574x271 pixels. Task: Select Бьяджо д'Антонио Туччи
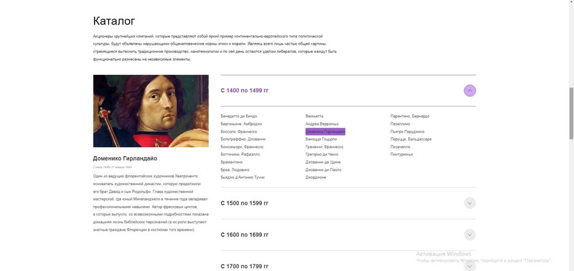coord(242,177)
